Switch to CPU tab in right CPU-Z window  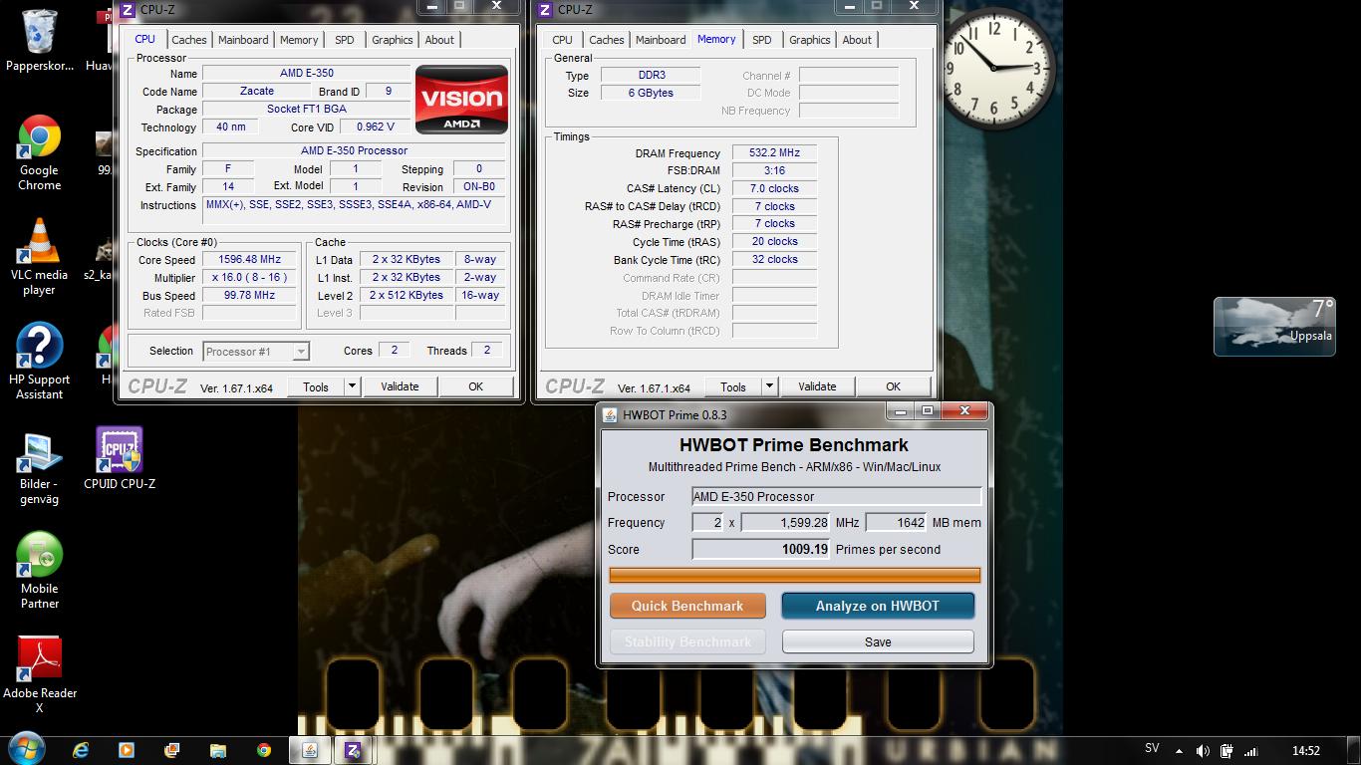tap(562, 40)
